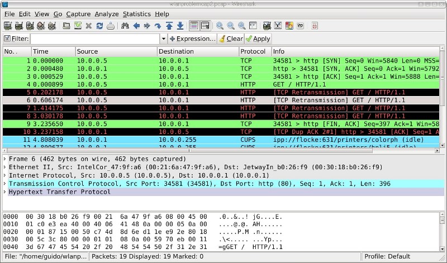The height and width of the screenshot is (263, 447).
Task: Open a capture file icon
Action: pyautogui.click(x=66, y=26)
